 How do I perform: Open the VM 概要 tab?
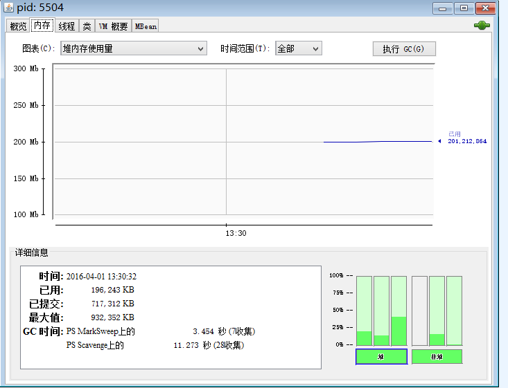pos(113,26)
